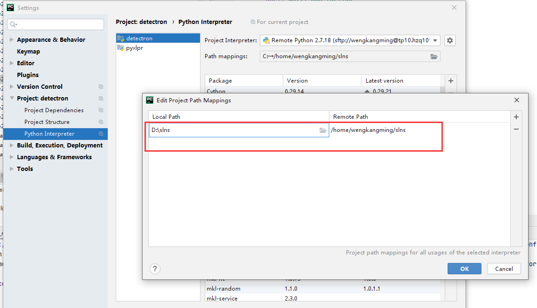Click the copy icon beside Project Structure
The image size is (537, 308).
click(x=101, y=122)
